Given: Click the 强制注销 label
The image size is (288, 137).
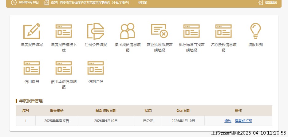Looking at the screenshot, I should point(96,82).
